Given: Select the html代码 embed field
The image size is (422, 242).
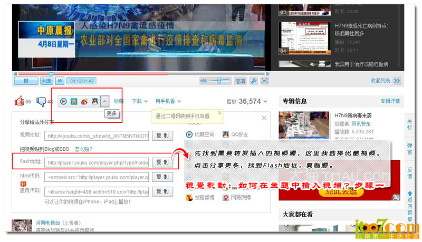Looking at the screenshot, I should (97, 177).
